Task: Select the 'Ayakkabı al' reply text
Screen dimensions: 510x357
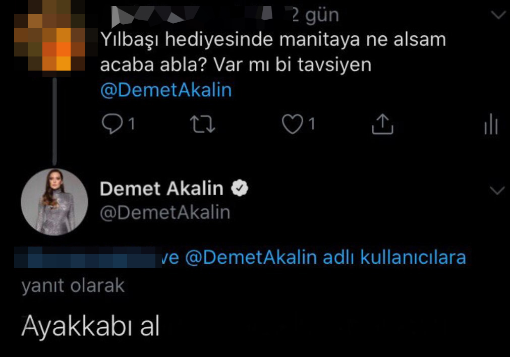Action: tap(91, 327)
